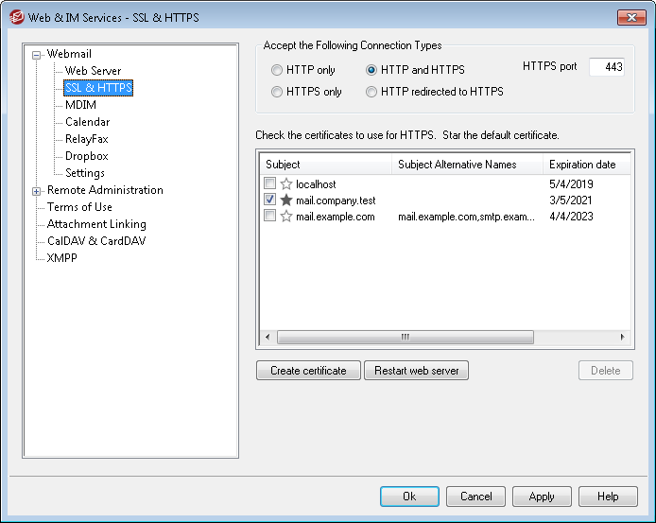Open the MDIM settings page
The width and height of the screenshot is (656, 523).
[x=80, y=105]
